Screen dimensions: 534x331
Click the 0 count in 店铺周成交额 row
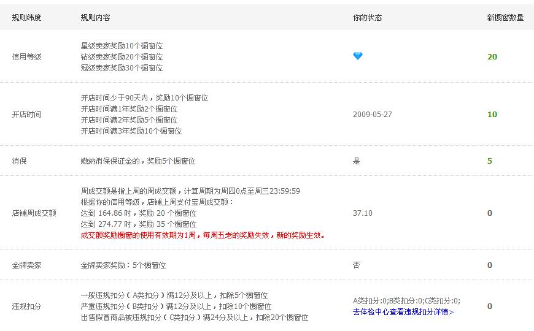point(490,213)
